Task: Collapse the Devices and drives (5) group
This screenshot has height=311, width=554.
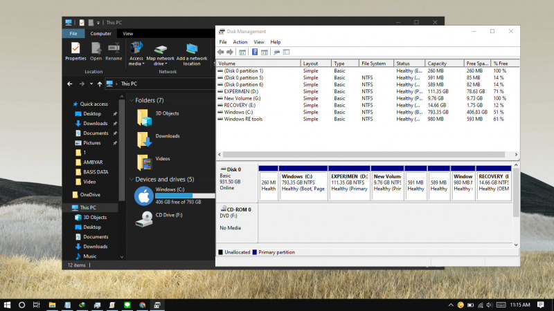Action: pos(132,180)
